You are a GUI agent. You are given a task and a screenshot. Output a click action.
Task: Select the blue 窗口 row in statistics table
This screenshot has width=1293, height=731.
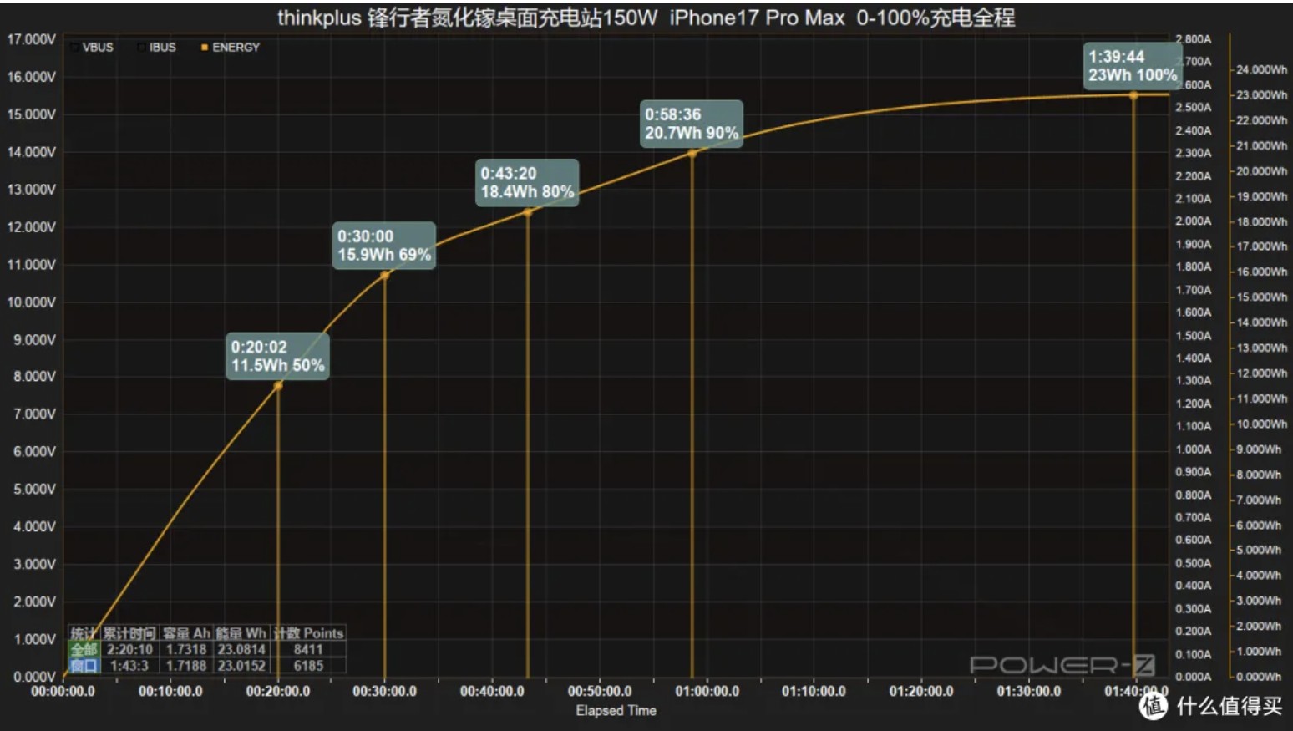84,666
